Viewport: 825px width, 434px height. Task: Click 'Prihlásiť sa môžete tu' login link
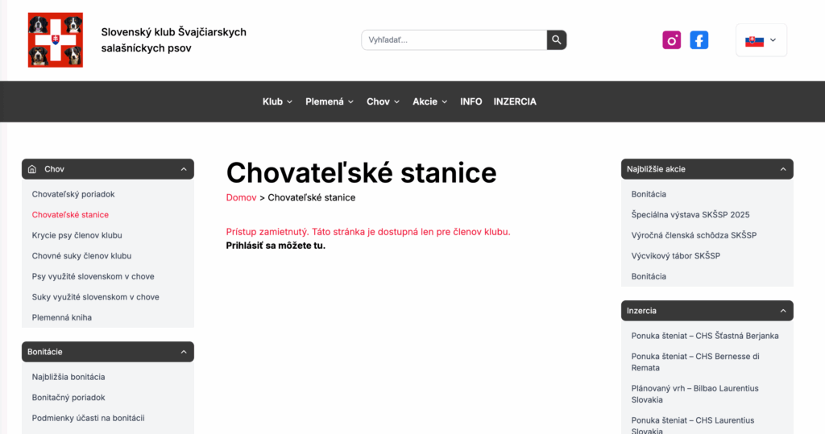276,246
